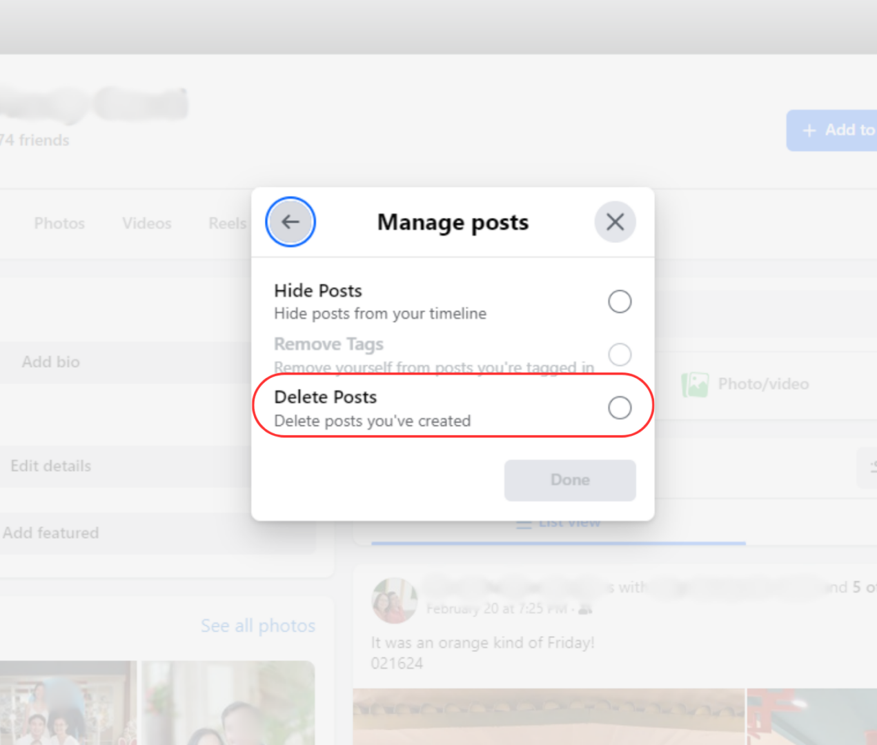Click Edit details on the profile
877x745 pixels.
click(x=50, y=466)
